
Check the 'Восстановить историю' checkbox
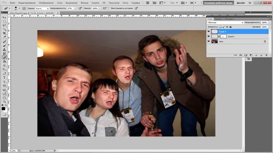coord(110,8)
